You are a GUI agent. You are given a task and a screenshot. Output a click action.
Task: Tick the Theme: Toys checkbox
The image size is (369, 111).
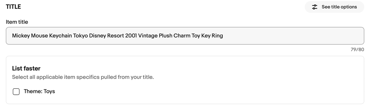[16, 91]
